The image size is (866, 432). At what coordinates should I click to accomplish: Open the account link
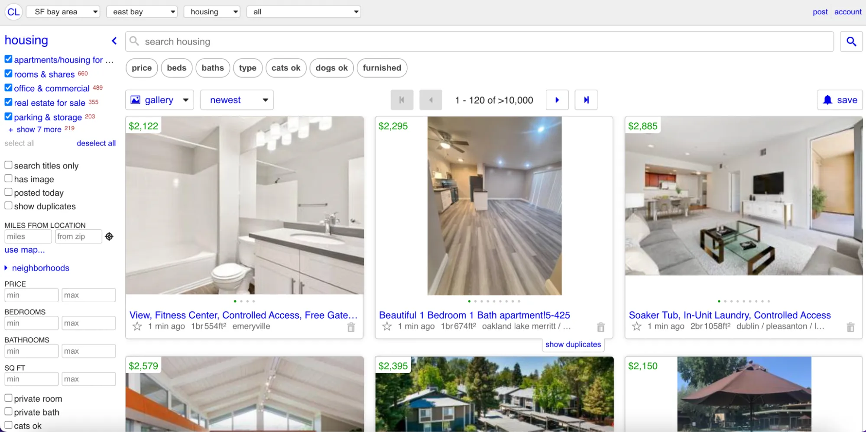847,12
